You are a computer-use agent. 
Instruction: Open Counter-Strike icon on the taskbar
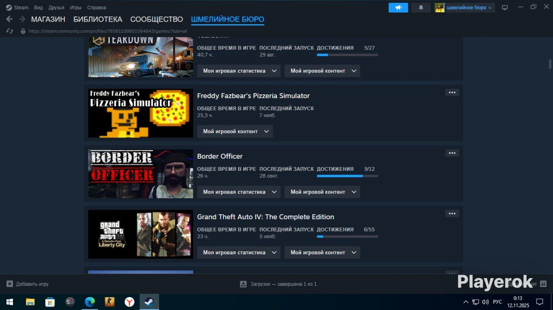click(x=109, y=302)
